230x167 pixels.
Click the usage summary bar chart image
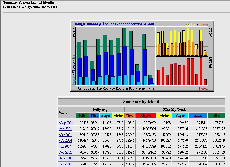141,56
